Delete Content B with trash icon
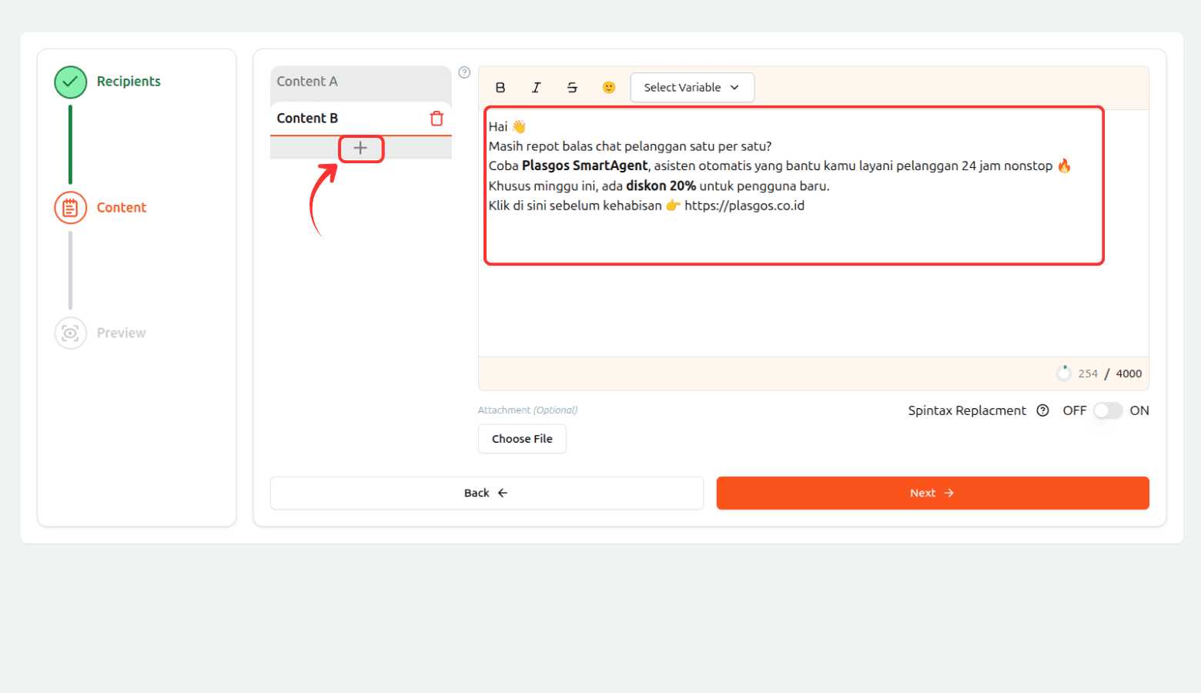 click(x=437, y=119)
